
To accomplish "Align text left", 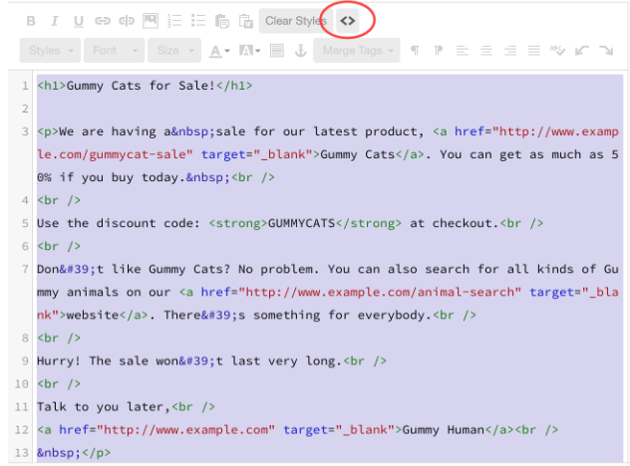I will [463, 51].
